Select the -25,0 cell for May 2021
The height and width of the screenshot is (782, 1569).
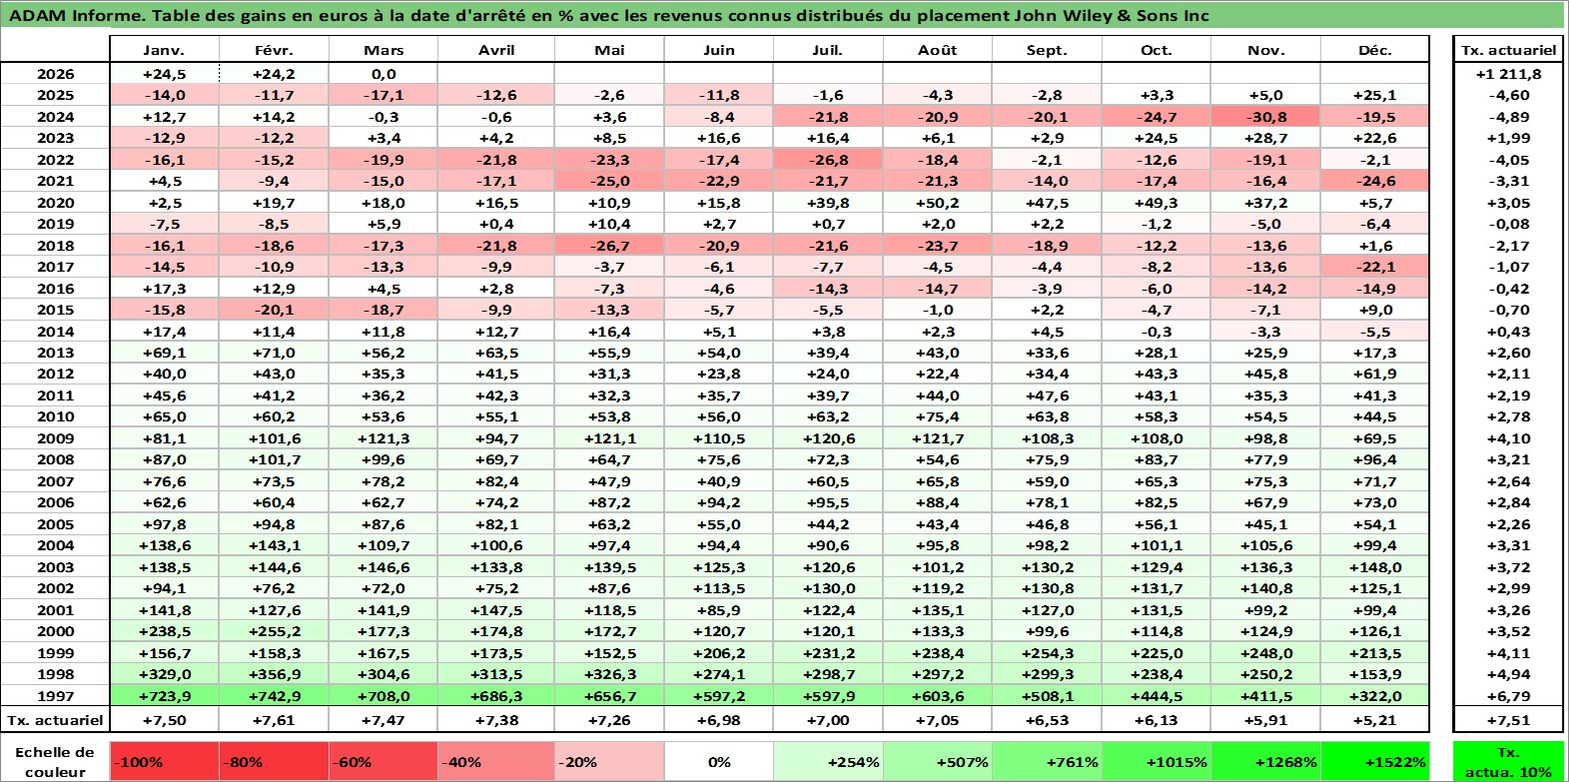609,181
